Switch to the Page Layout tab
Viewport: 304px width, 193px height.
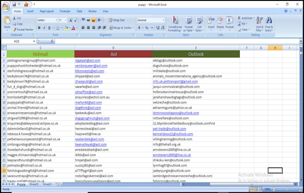[x=47, y=11]
